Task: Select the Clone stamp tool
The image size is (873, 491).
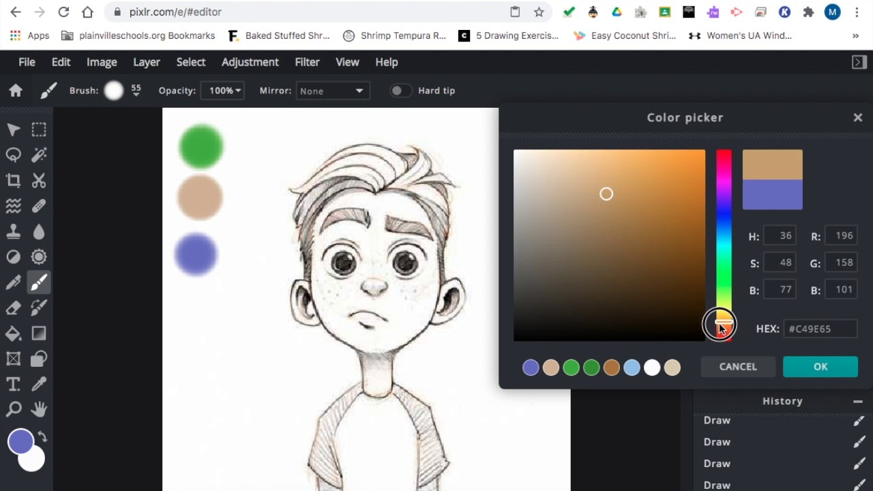Action: point(13,231)
